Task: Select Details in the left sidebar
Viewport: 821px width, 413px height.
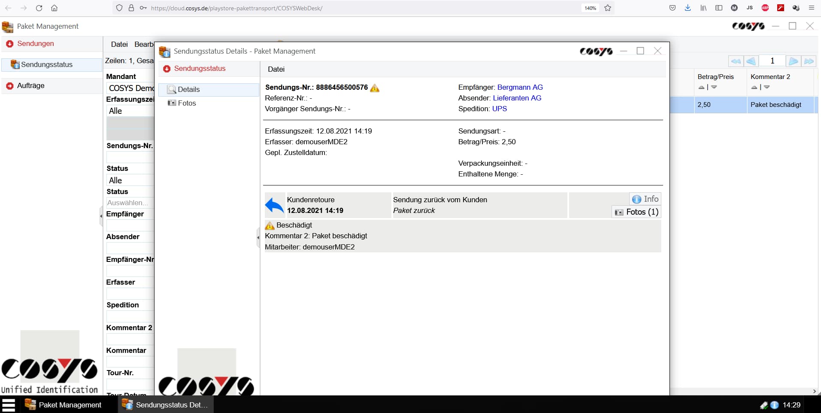Action: click(189, 90)
